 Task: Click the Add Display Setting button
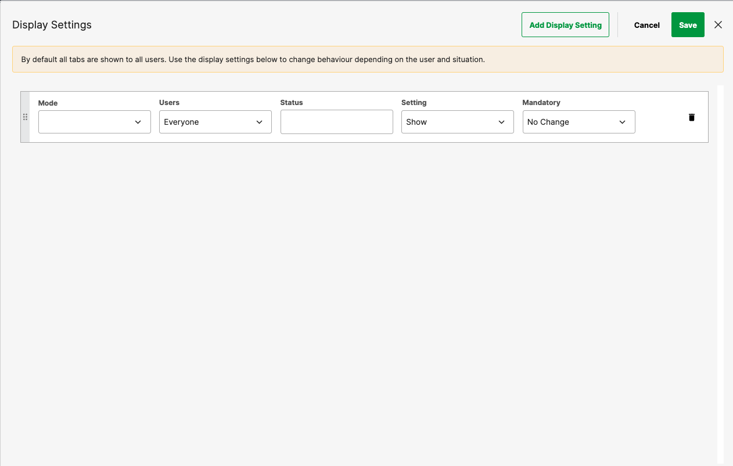565,25
